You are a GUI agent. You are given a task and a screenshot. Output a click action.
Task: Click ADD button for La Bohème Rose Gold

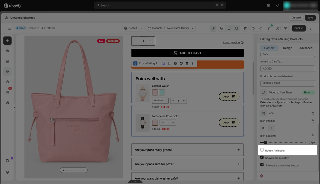tap(229, 123)
